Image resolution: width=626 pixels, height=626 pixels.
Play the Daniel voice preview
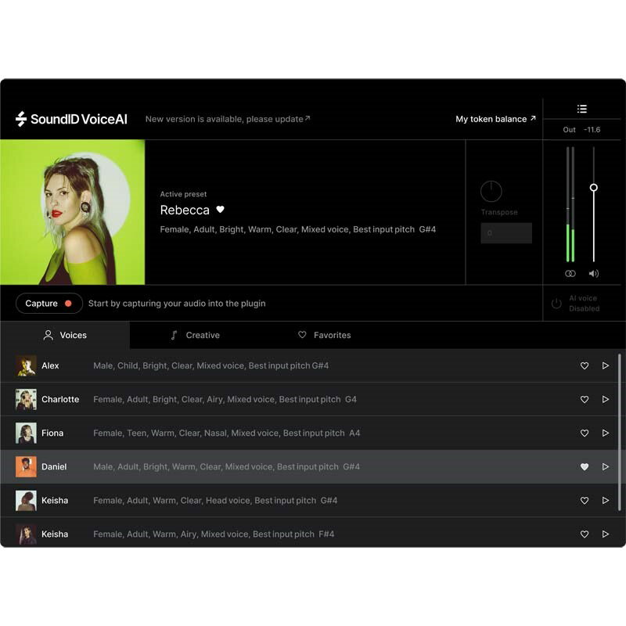tap(606, 466)
